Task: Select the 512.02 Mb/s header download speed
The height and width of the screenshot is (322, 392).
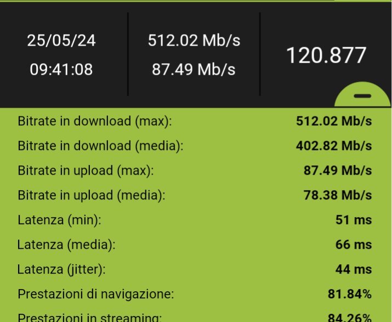Action: pyautogui.click(x=194, y=41)
